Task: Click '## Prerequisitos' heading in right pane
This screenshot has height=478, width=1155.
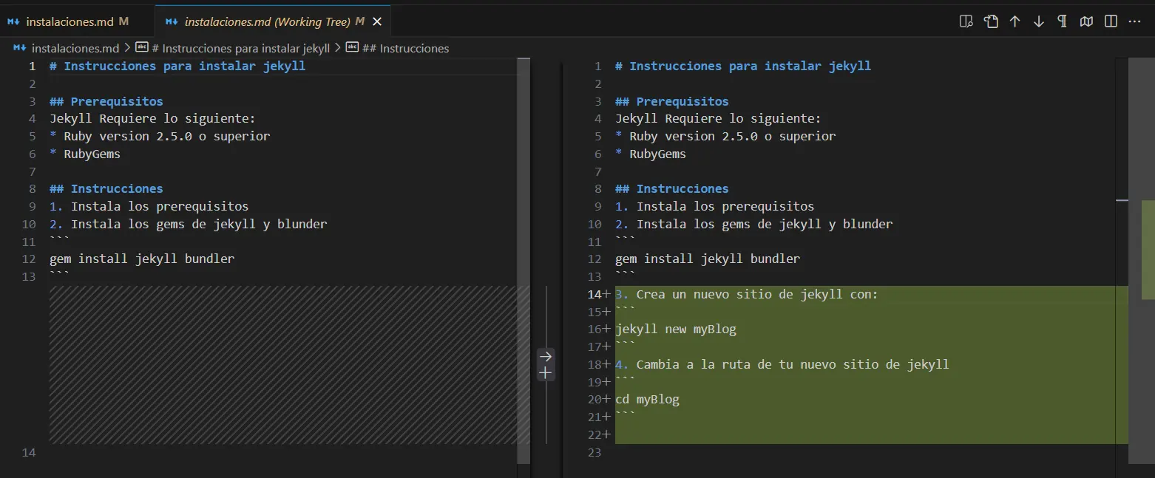Action: point(671,101)
